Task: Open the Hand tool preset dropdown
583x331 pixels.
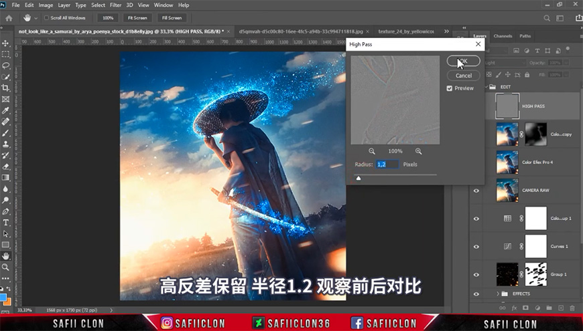Action: coord(36,18)
